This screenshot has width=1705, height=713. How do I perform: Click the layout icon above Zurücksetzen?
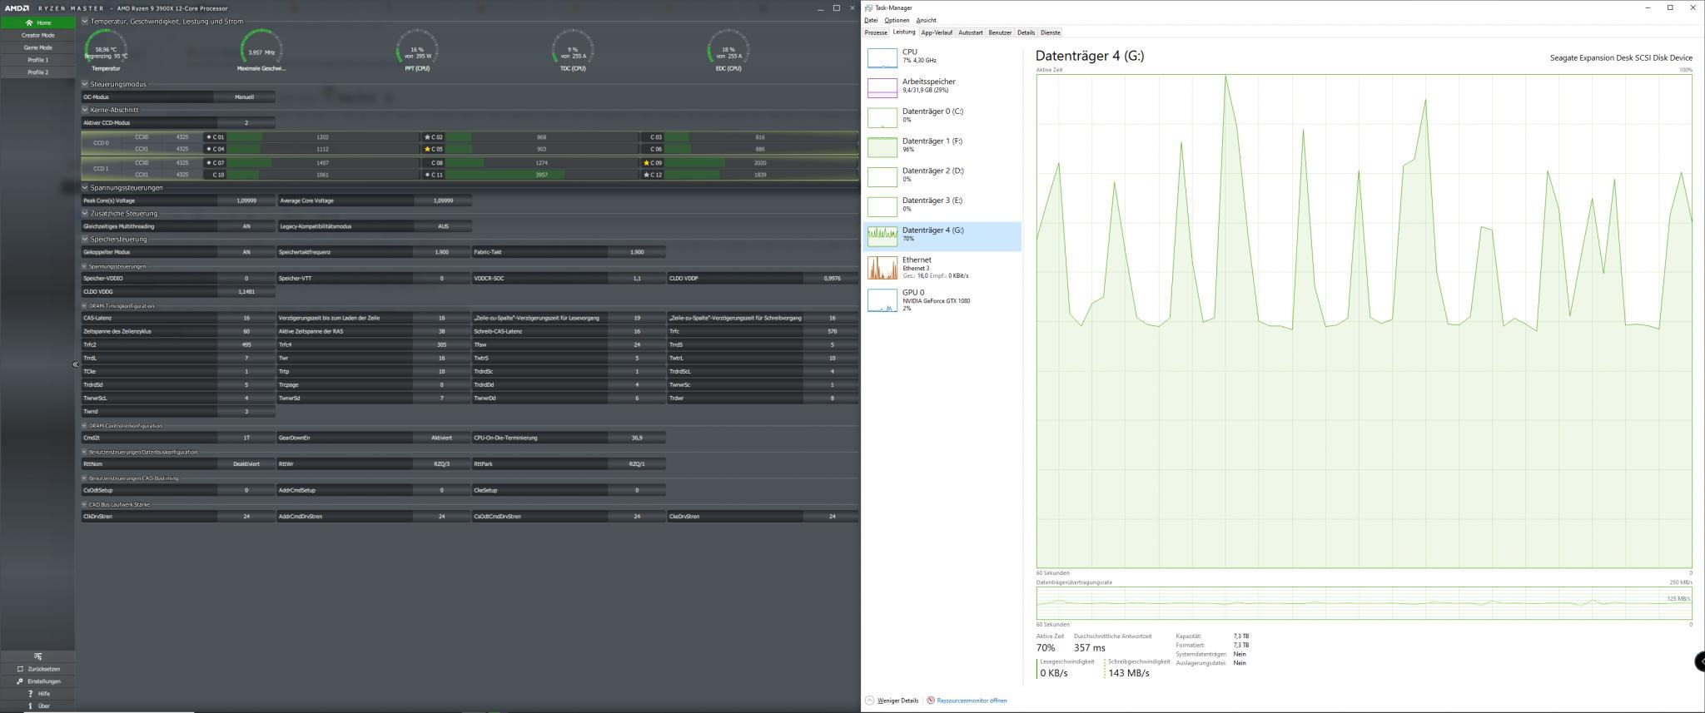click(37, 656)
